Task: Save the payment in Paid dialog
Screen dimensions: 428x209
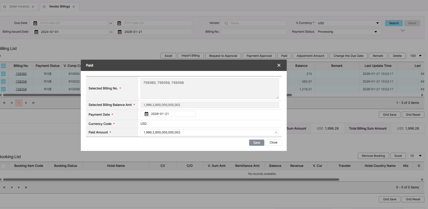Action: coord(256,143)
